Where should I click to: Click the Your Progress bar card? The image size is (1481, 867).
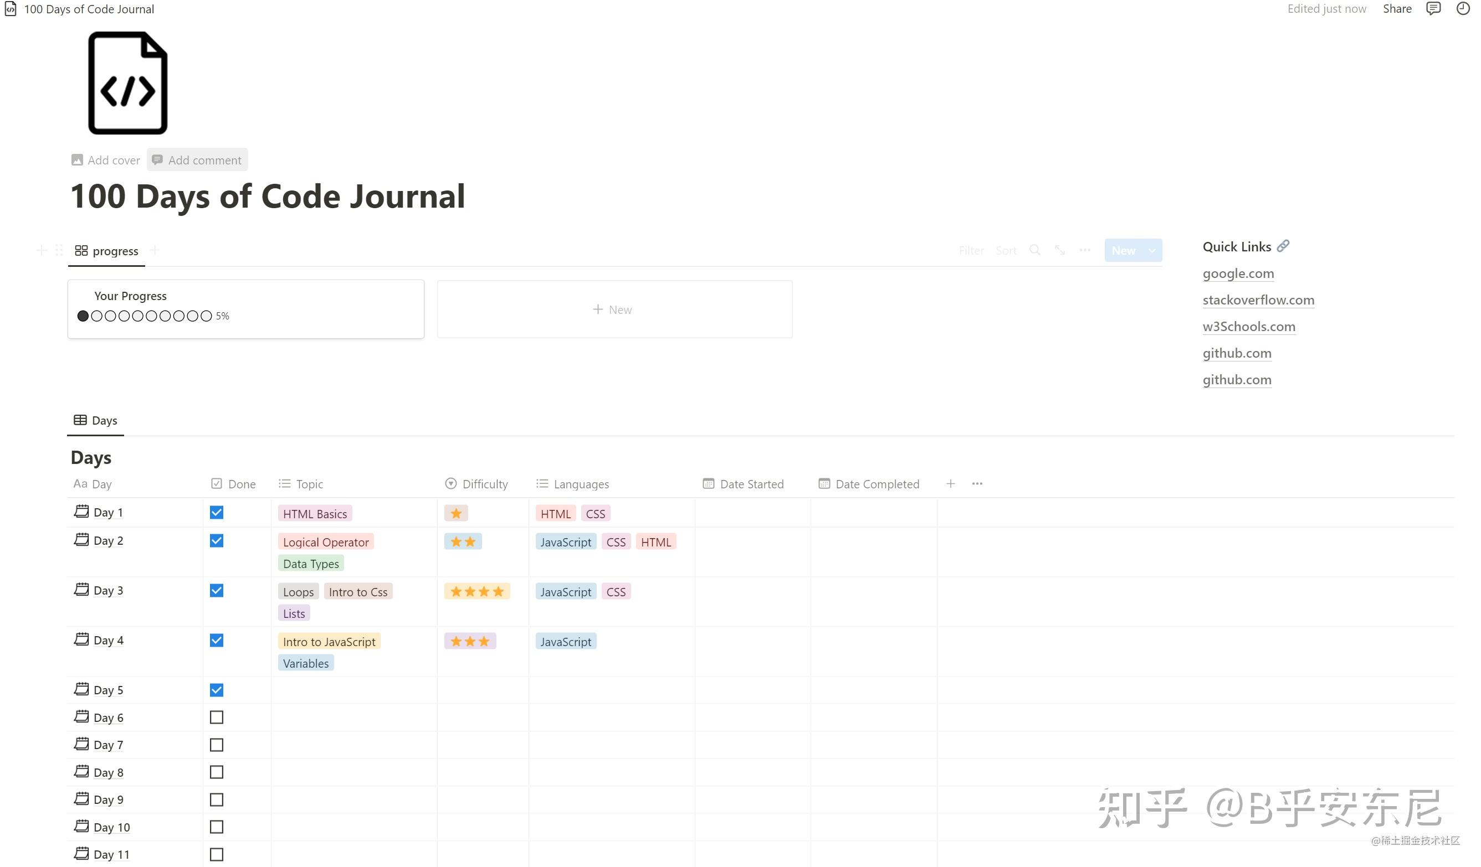point(245,308)
